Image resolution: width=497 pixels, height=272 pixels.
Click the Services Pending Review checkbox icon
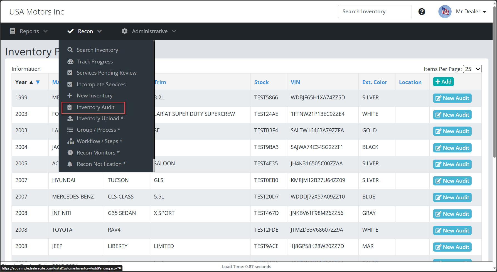tap(70, 73)
